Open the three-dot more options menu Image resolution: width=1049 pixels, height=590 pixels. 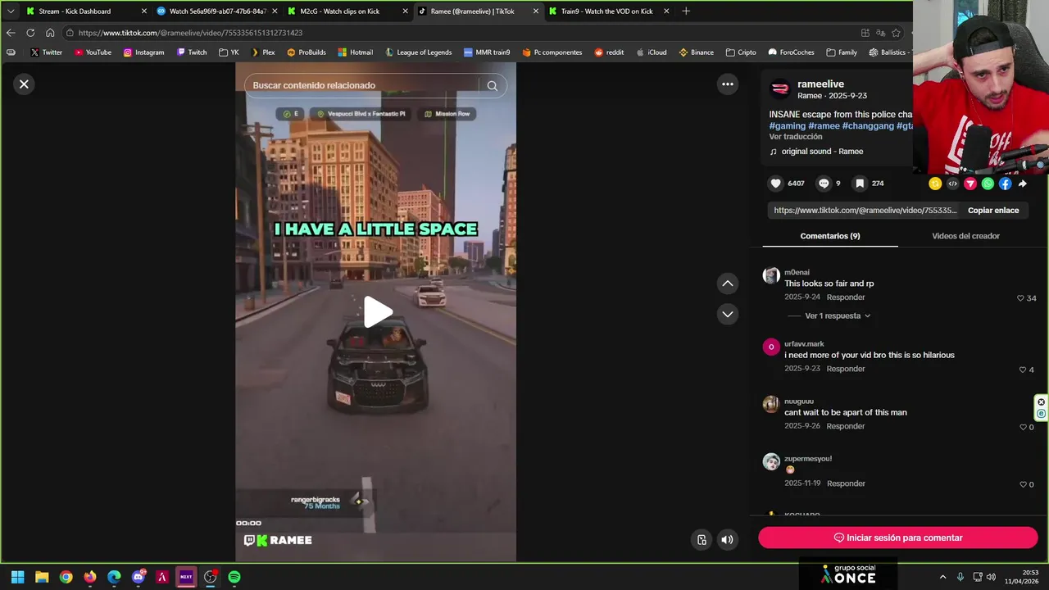727,84
